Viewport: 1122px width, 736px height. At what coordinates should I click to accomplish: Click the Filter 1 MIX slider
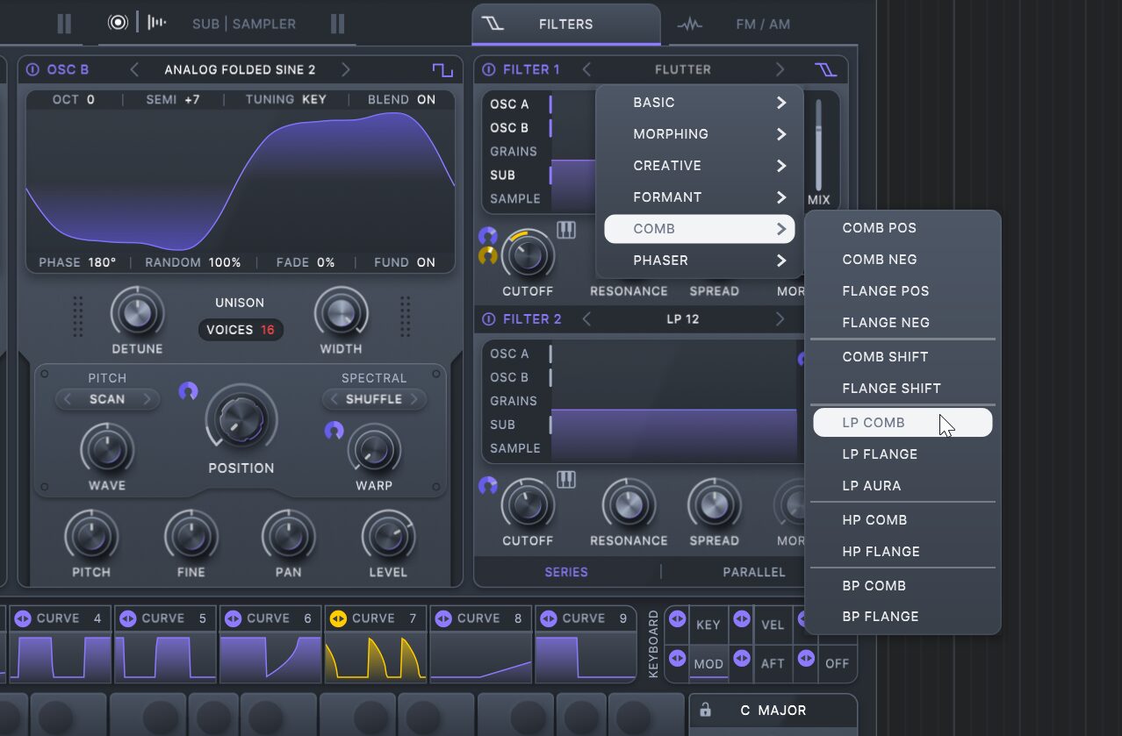point(819,145)
